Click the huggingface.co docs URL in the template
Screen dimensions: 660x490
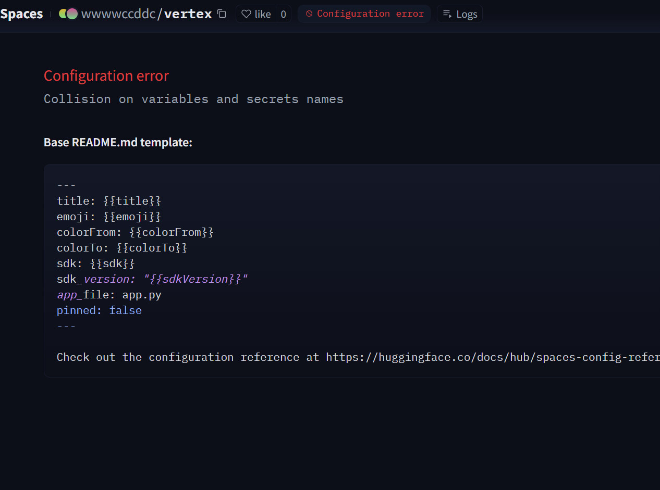click(x=492, y=357)
